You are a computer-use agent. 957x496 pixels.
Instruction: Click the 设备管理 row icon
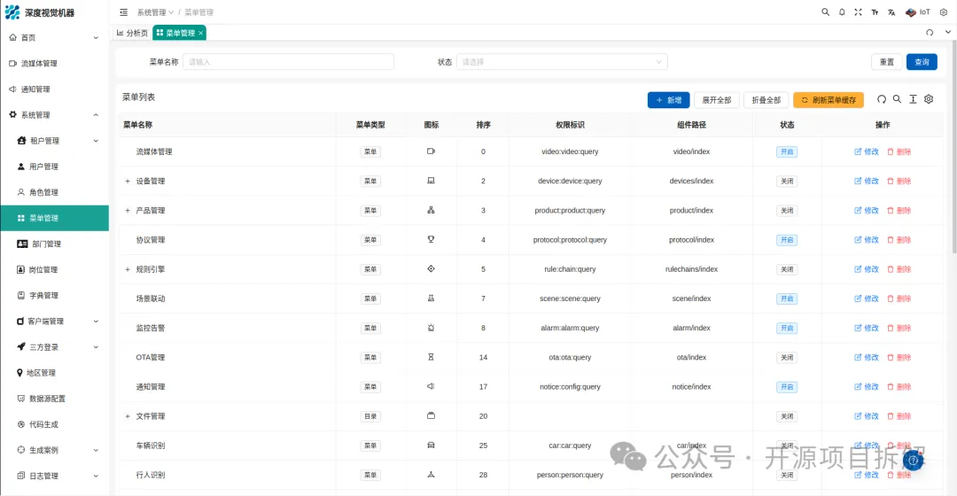431,181
